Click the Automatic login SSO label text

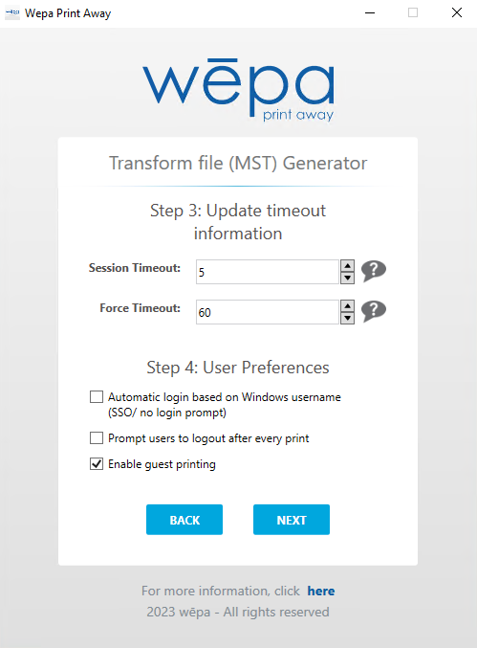coord(225,405)
